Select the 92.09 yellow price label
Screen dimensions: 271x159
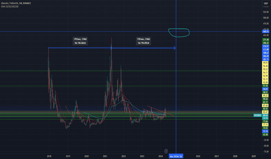tap(265, 82)
